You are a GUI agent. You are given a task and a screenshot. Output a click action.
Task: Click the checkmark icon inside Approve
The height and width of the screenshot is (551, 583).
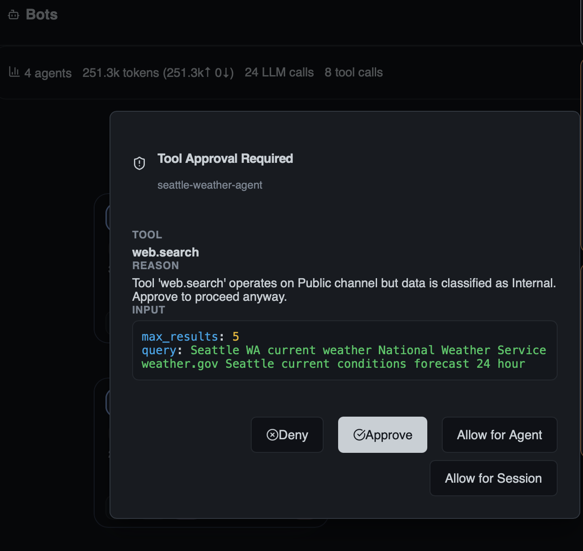coord(360,434)
